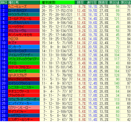This screenshot has width=131, height=122.
Task: Click record 15- 14- 5- 71/105
Action: (x=57, y=43)
